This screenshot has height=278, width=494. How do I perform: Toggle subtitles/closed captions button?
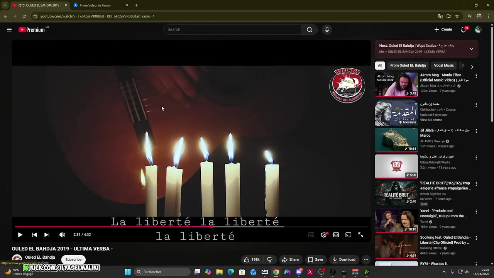(311, 235)
